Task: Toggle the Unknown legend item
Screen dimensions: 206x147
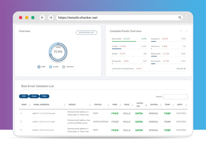Action: [x=68, y=67]
